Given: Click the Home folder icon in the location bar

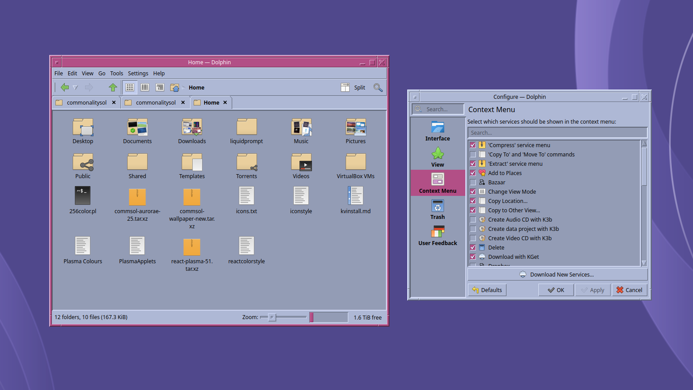Looking at the screenshot, I should pyautogui.click(x=175, y=87).
